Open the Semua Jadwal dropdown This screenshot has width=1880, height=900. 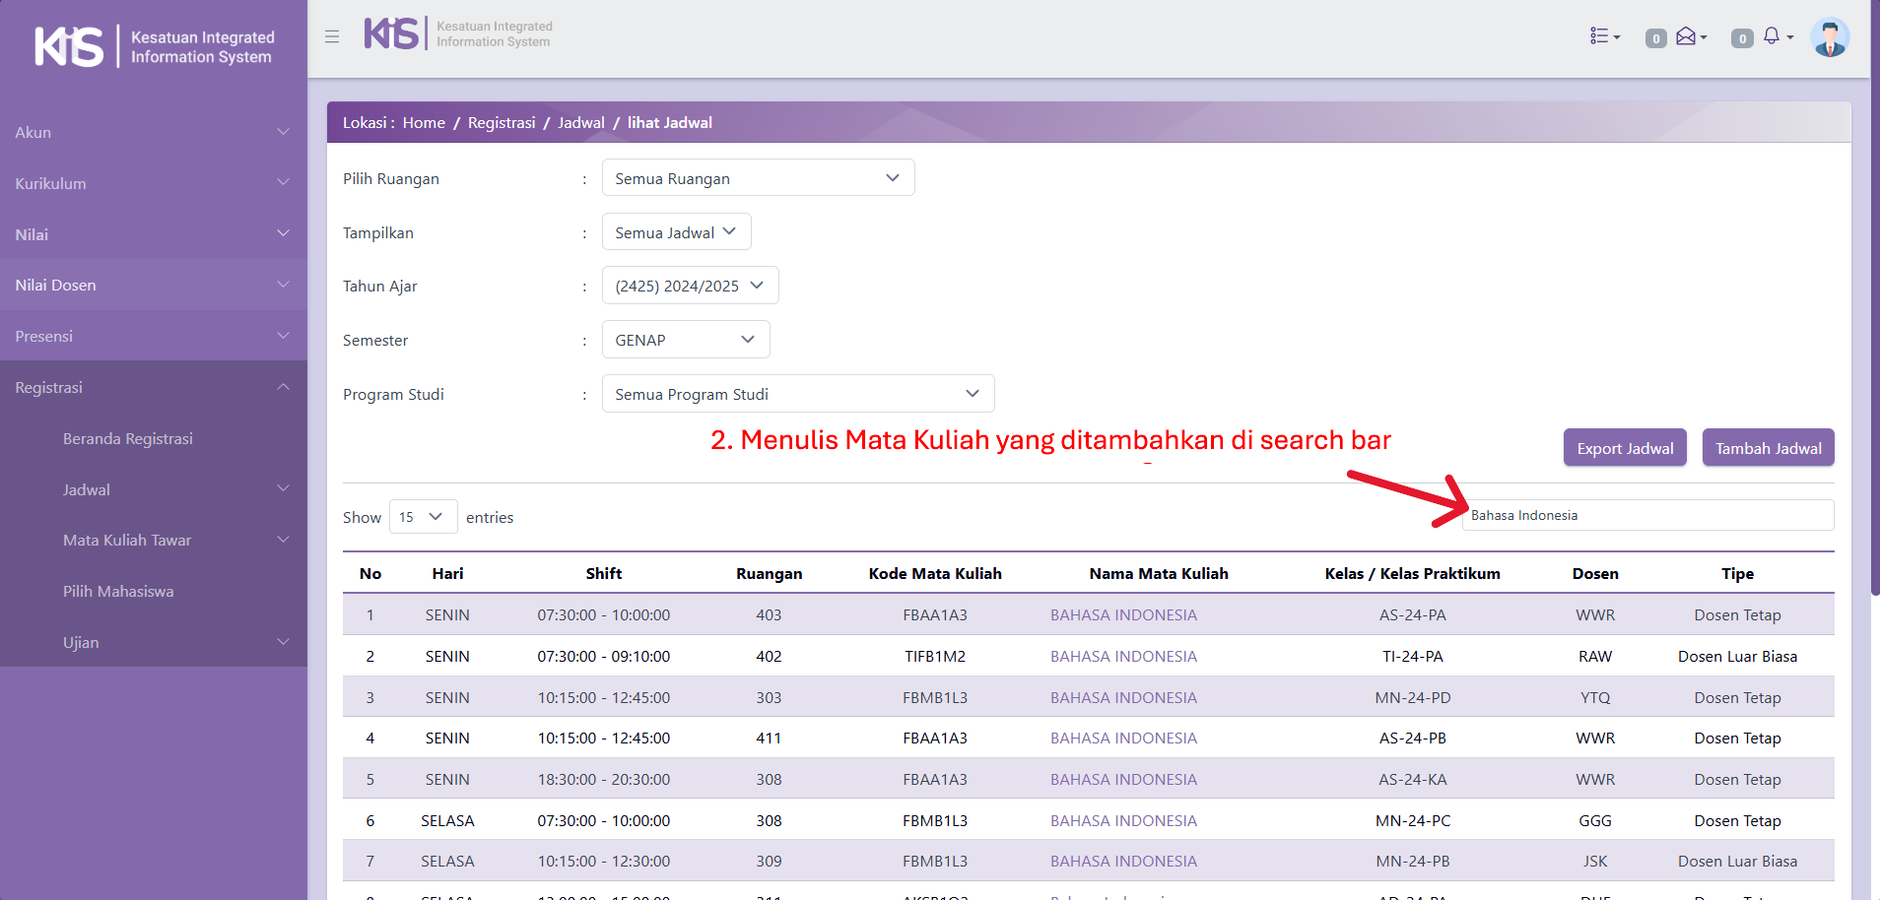[x=676, y=232]
